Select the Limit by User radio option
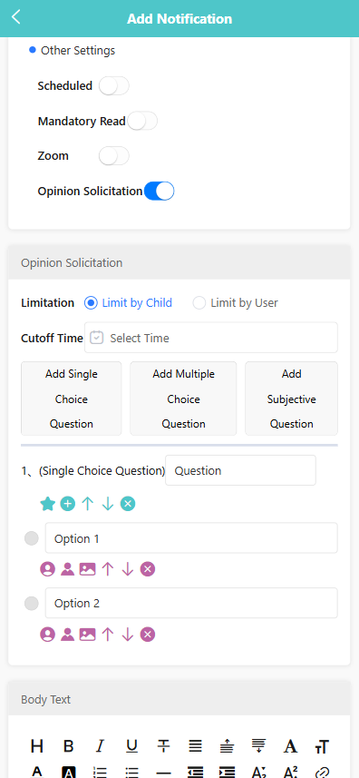The width and height of the screenshot is (359, 778). (x=235, y=302)
